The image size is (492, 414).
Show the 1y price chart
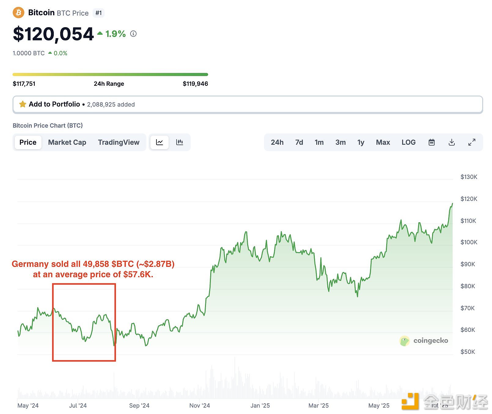(x=361, y=142)
